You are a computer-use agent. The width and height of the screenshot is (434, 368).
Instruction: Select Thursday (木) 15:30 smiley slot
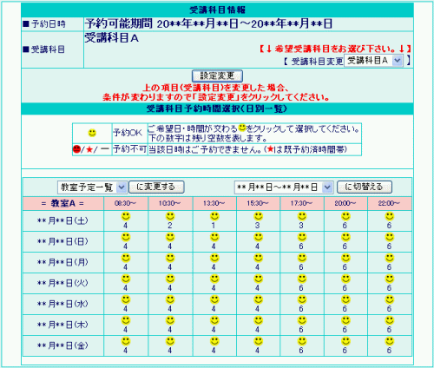pos(258,320)
